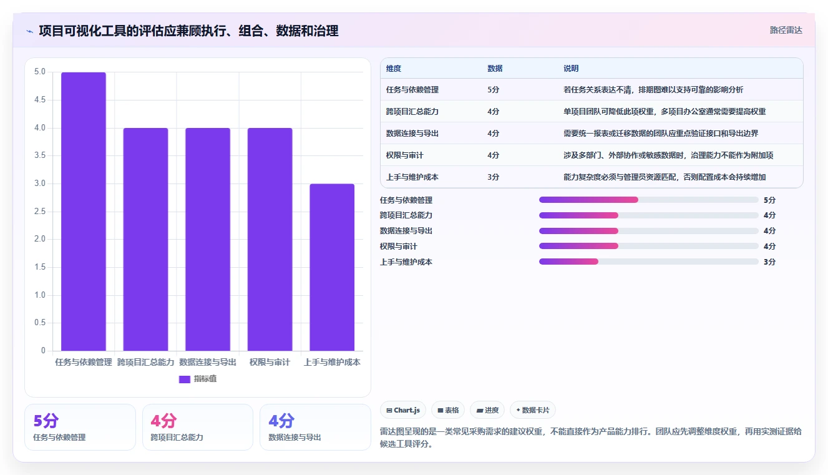Select the 表格 chip

click(448, 410)
